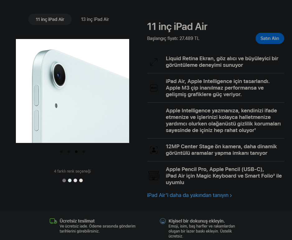Image resolution: width=292 pixels, height=240 pixels.
Task: Switch to the 13 inç iPad Air tab
Action: [95, 19]
